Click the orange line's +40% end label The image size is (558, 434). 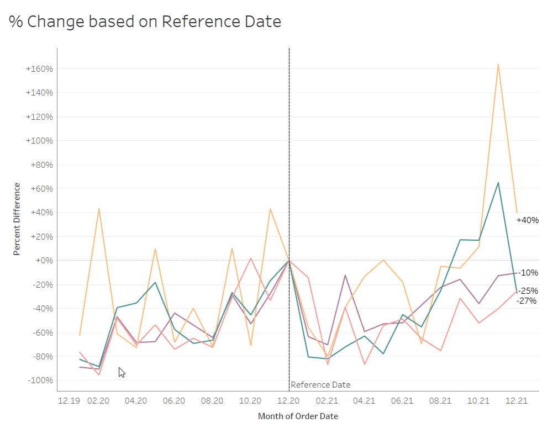pyautogui.click(x=528, y=220)
